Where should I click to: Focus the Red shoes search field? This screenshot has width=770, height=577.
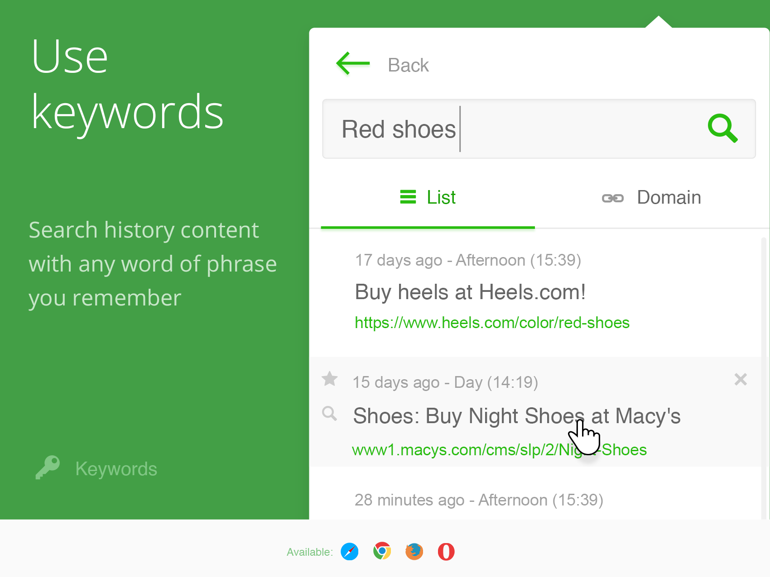click(539, 129)
